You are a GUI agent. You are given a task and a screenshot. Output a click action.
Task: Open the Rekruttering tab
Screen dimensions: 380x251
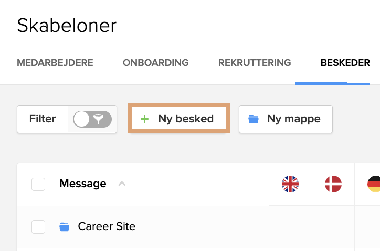pyautogui.click(x=255, y=63)
